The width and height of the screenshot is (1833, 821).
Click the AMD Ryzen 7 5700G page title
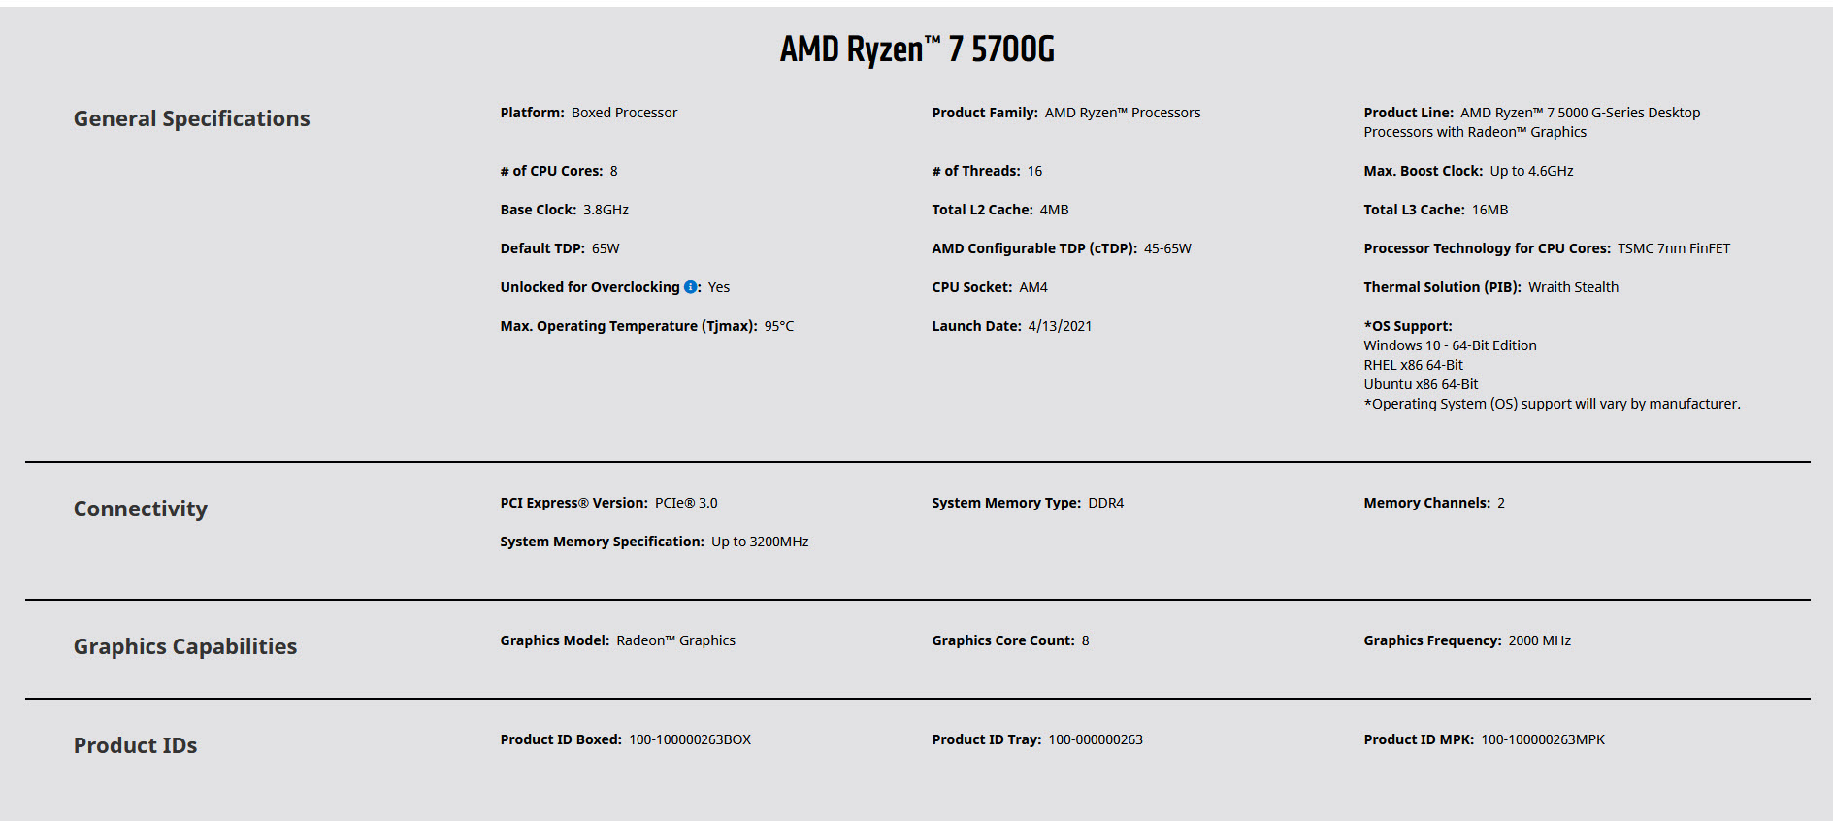tap(916, 49)
